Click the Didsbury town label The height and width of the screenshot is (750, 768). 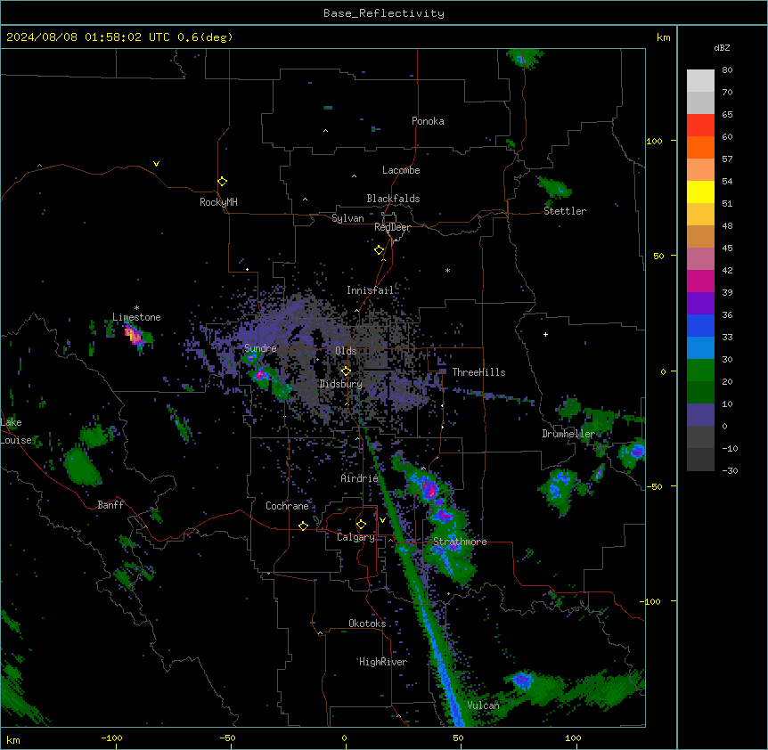[x=340, y=384]
